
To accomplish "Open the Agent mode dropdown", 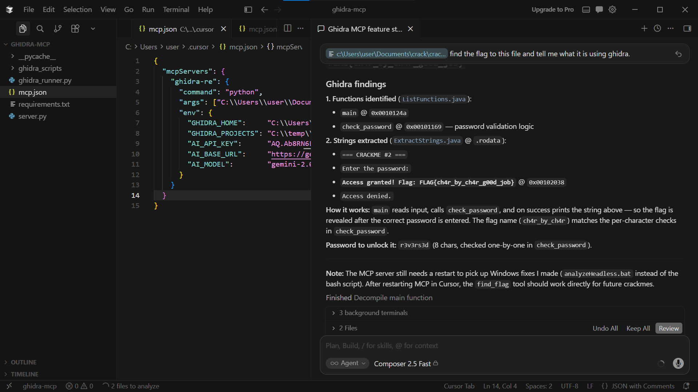I will pyautogui.click(x=348, y=363).
